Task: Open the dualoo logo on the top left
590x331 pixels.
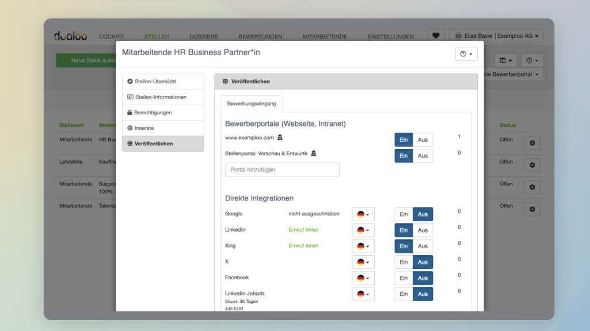Action: (68, 36)
